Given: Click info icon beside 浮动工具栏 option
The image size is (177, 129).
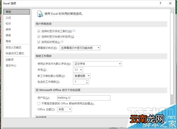Looking at the screenshot, I should pyautogui.click(x=74, y=31).
